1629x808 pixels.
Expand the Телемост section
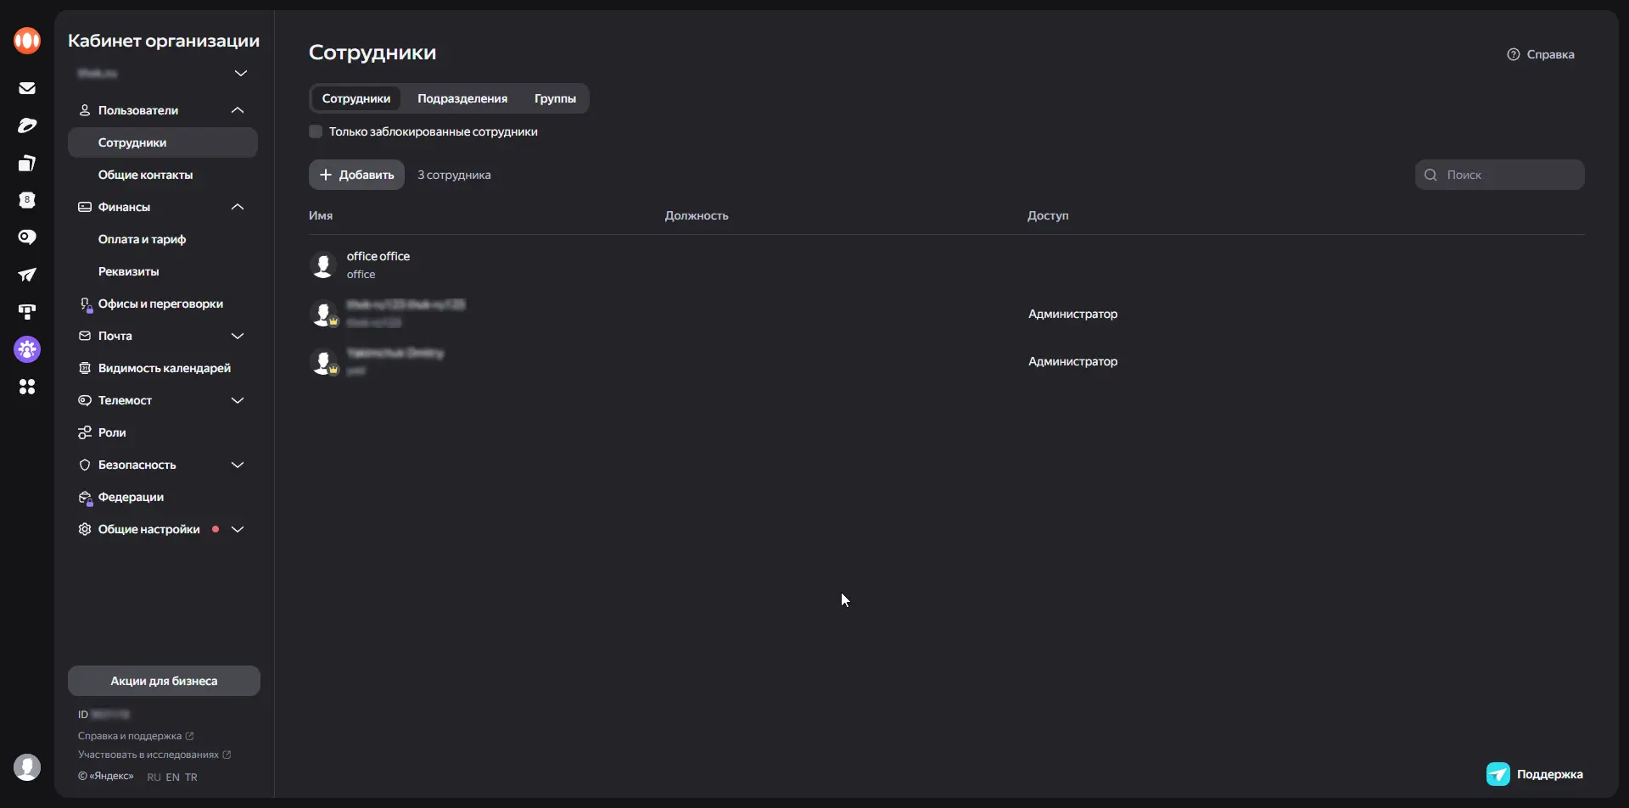[238, 400]
